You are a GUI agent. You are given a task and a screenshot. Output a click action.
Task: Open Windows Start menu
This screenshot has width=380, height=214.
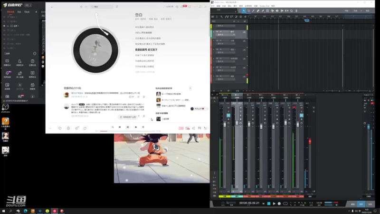pyautogui.click(x=3, y=211)
